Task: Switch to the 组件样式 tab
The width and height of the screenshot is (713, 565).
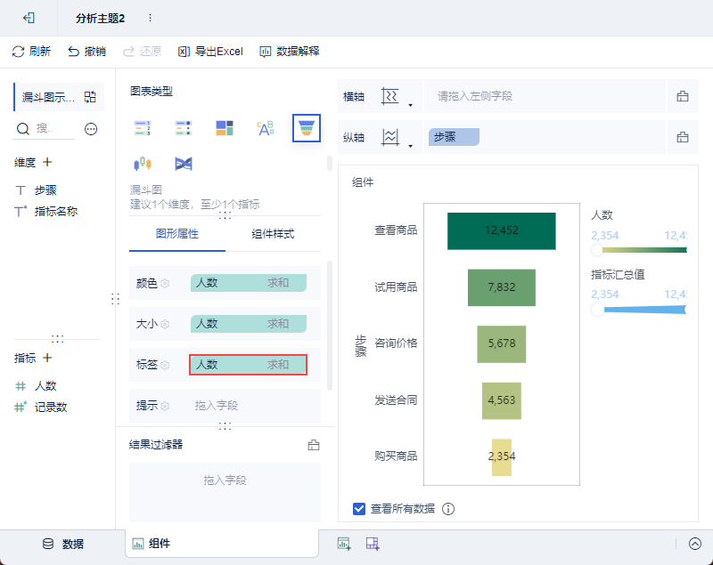Action: coord(273,234)
